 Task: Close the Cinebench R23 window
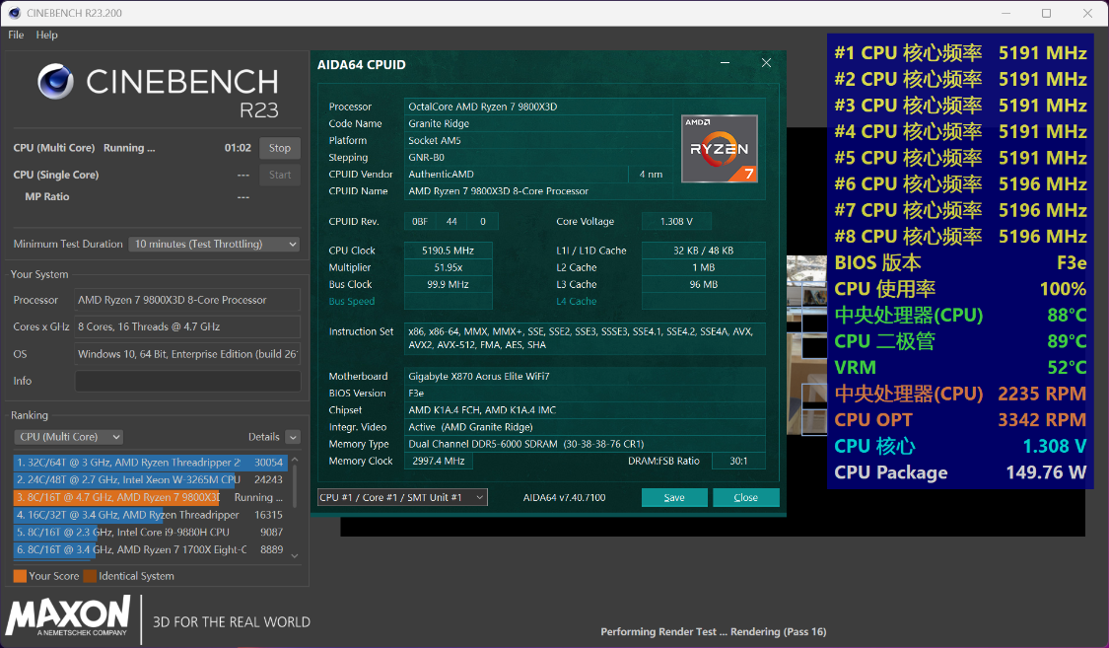(1087, 13)
